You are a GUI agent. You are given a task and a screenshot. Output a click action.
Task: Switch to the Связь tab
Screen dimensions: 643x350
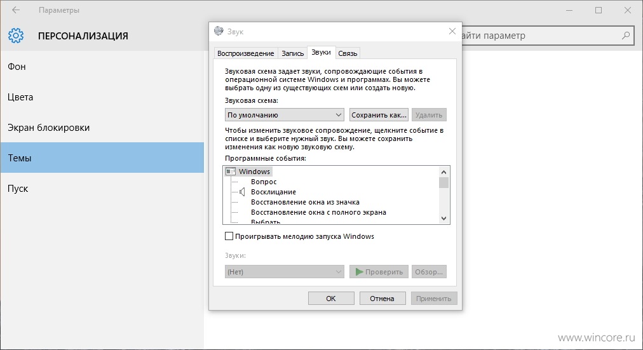(348, 53)
